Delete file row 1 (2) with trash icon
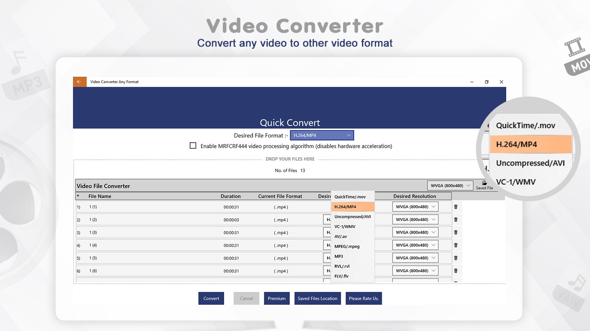The image size is (590, 331). point(456,219)
